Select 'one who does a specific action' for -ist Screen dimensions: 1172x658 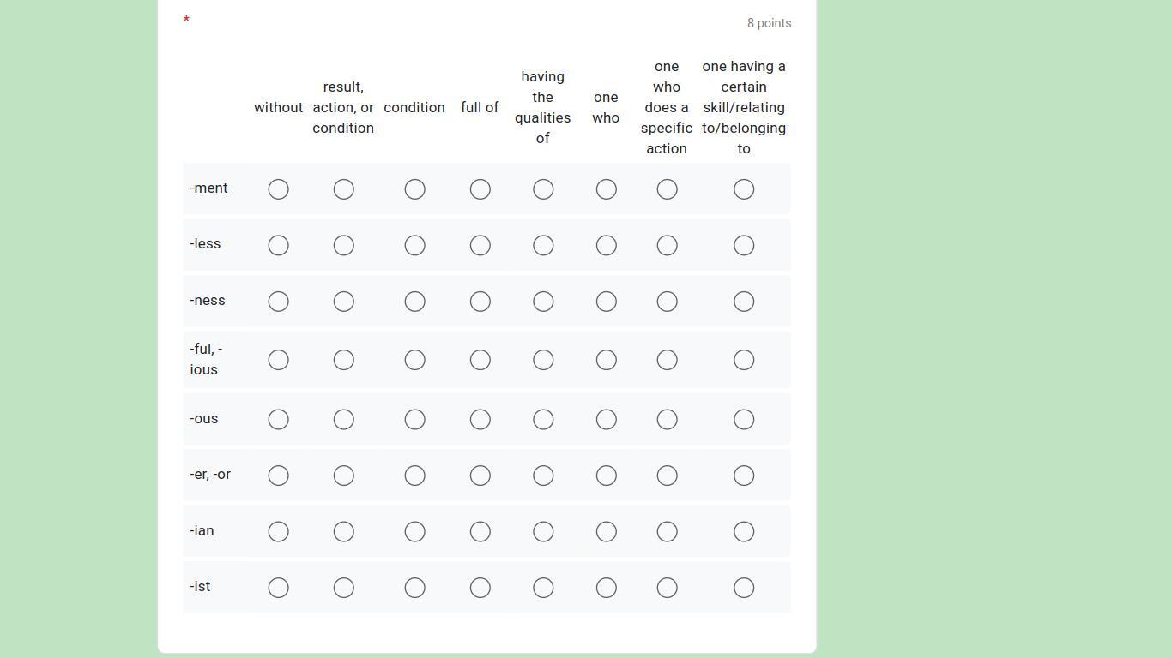click(x=667, y=588)
